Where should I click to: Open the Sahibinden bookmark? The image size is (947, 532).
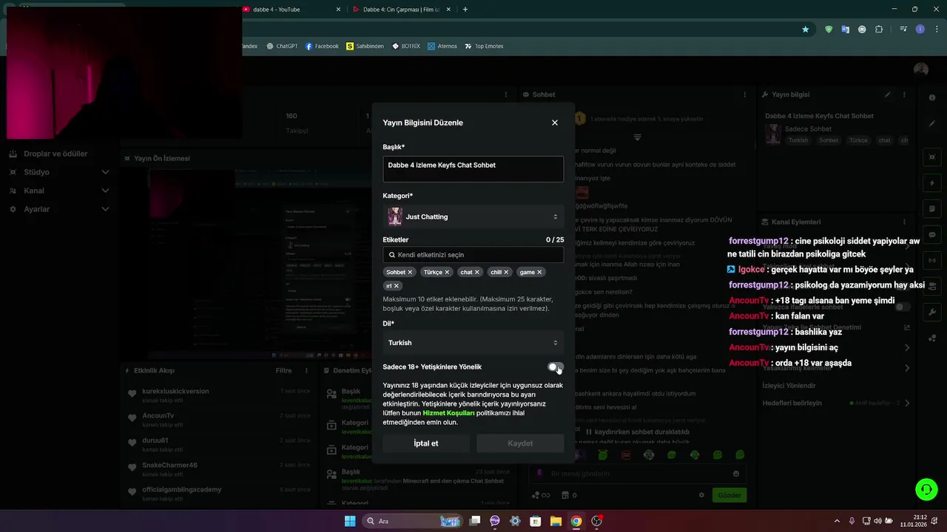pyautogui.click(x=365, y=46)
